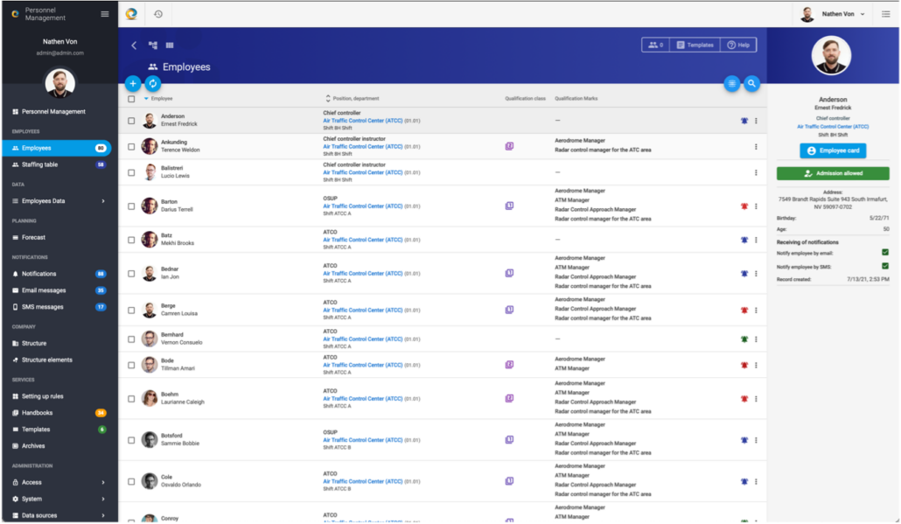Click the hamburger menu next to Personnel Management
901x524 pixels.
coord(105,13)
